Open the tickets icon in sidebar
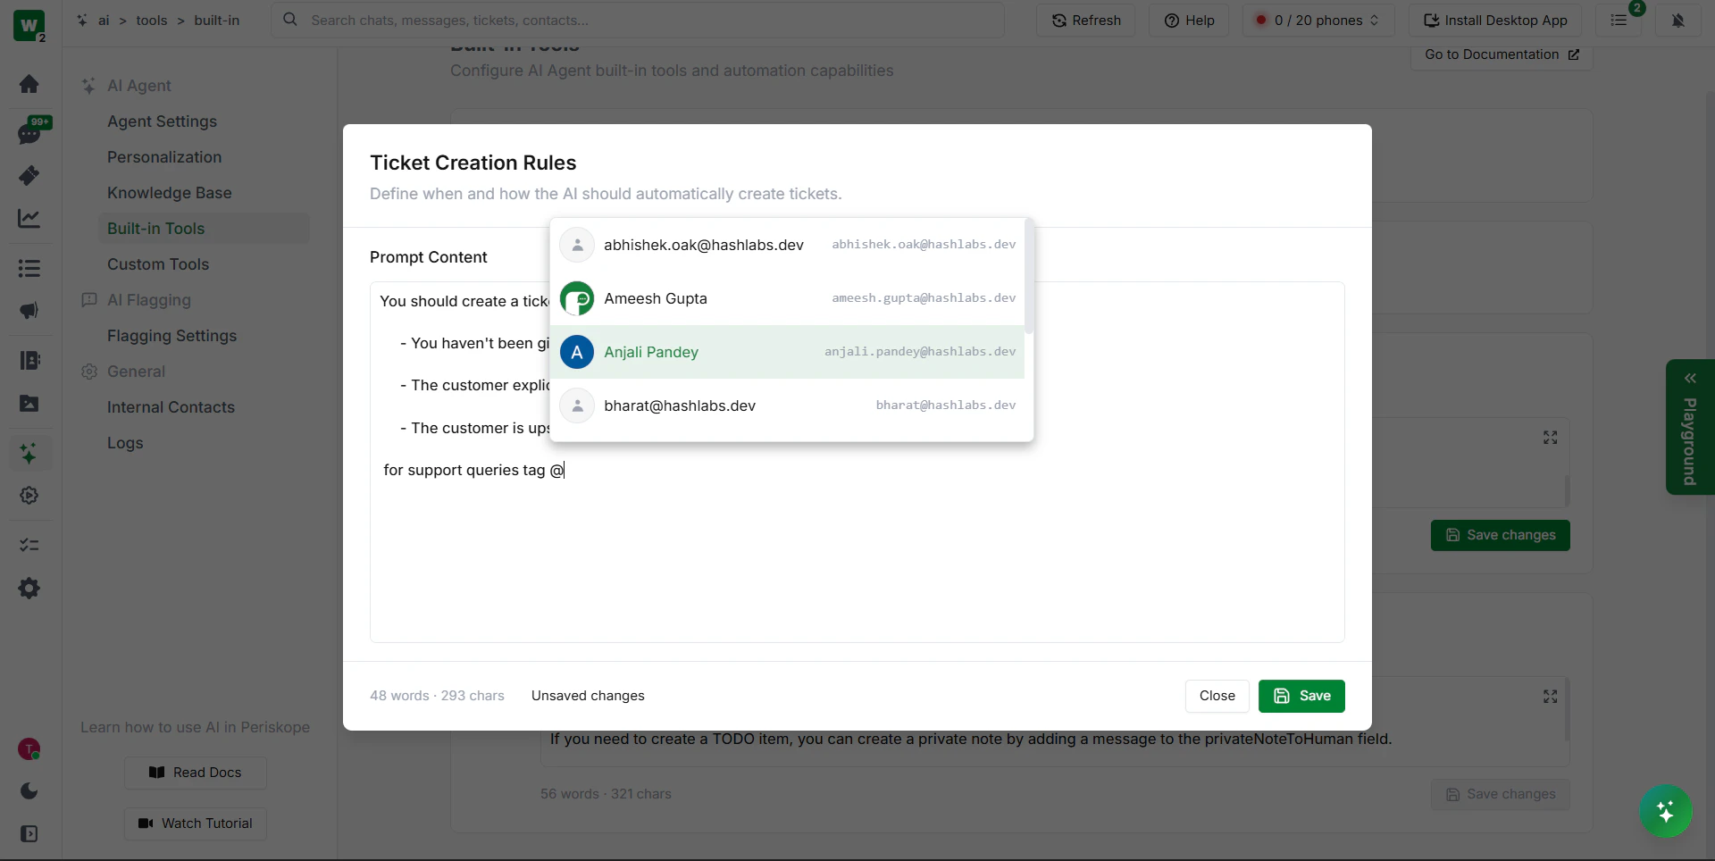The height and width of the screenshot is (861, 1715). coord(29,176)
